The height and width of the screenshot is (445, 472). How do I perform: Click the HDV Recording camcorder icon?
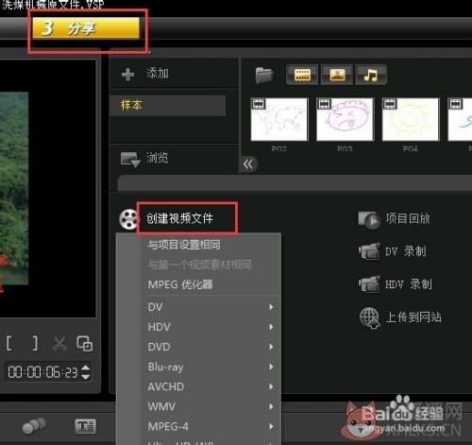[369, 283]
